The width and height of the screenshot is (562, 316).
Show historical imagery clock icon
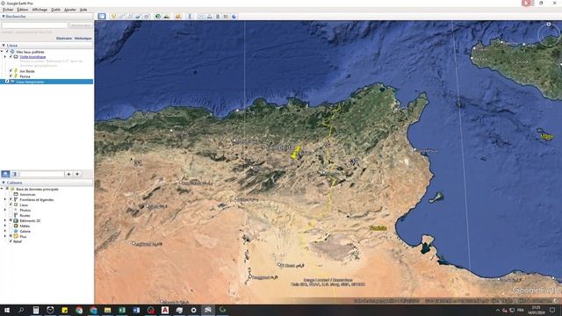(158, 17)
